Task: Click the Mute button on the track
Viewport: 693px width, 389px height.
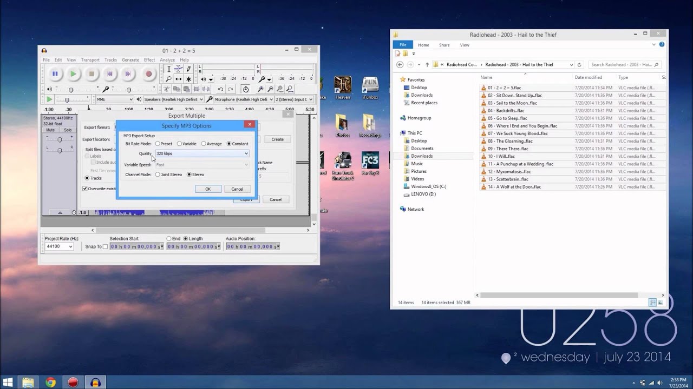Action: tap(50, 130)
